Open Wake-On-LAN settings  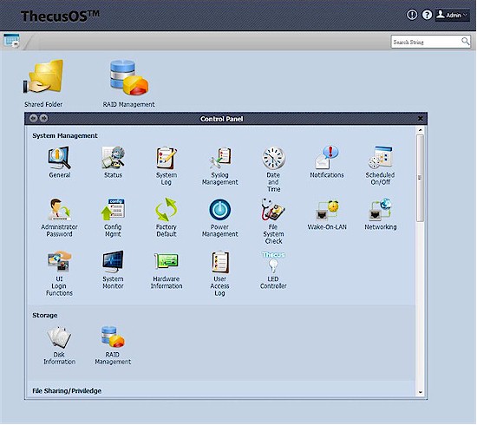327,214
